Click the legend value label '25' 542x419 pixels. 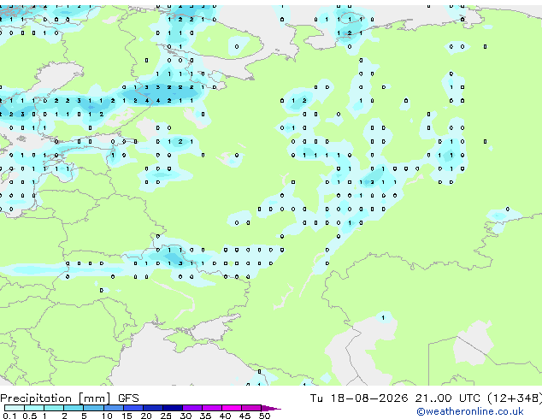(166, 416)
